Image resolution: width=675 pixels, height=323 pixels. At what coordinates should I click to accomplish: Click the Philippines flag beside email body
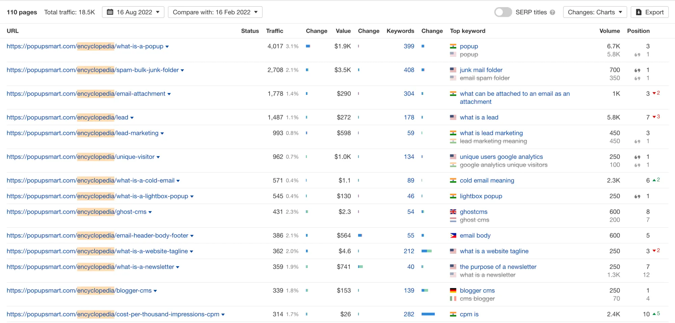tap(453, 235)
